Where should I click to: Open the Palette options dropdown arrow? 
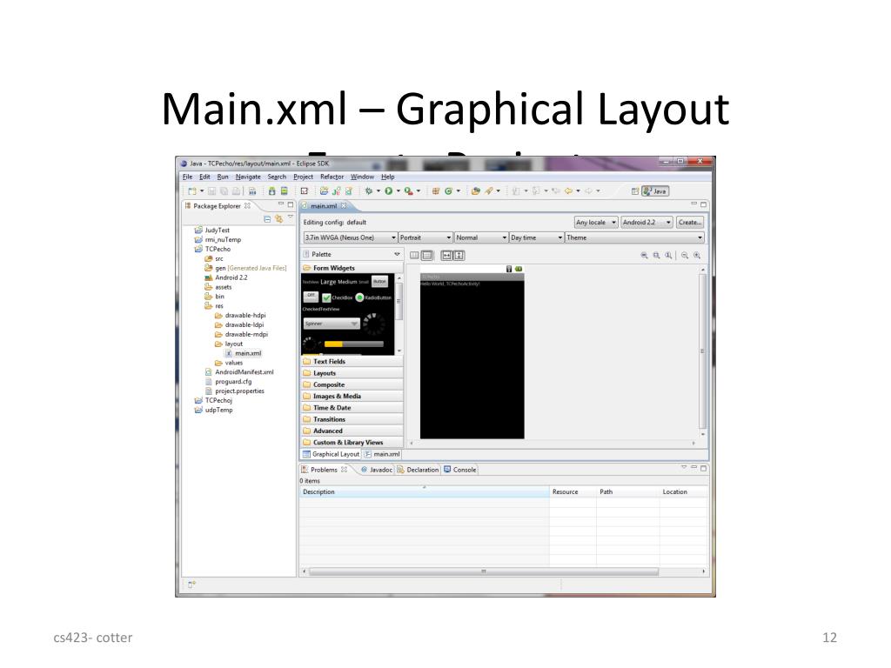point(397,254)
